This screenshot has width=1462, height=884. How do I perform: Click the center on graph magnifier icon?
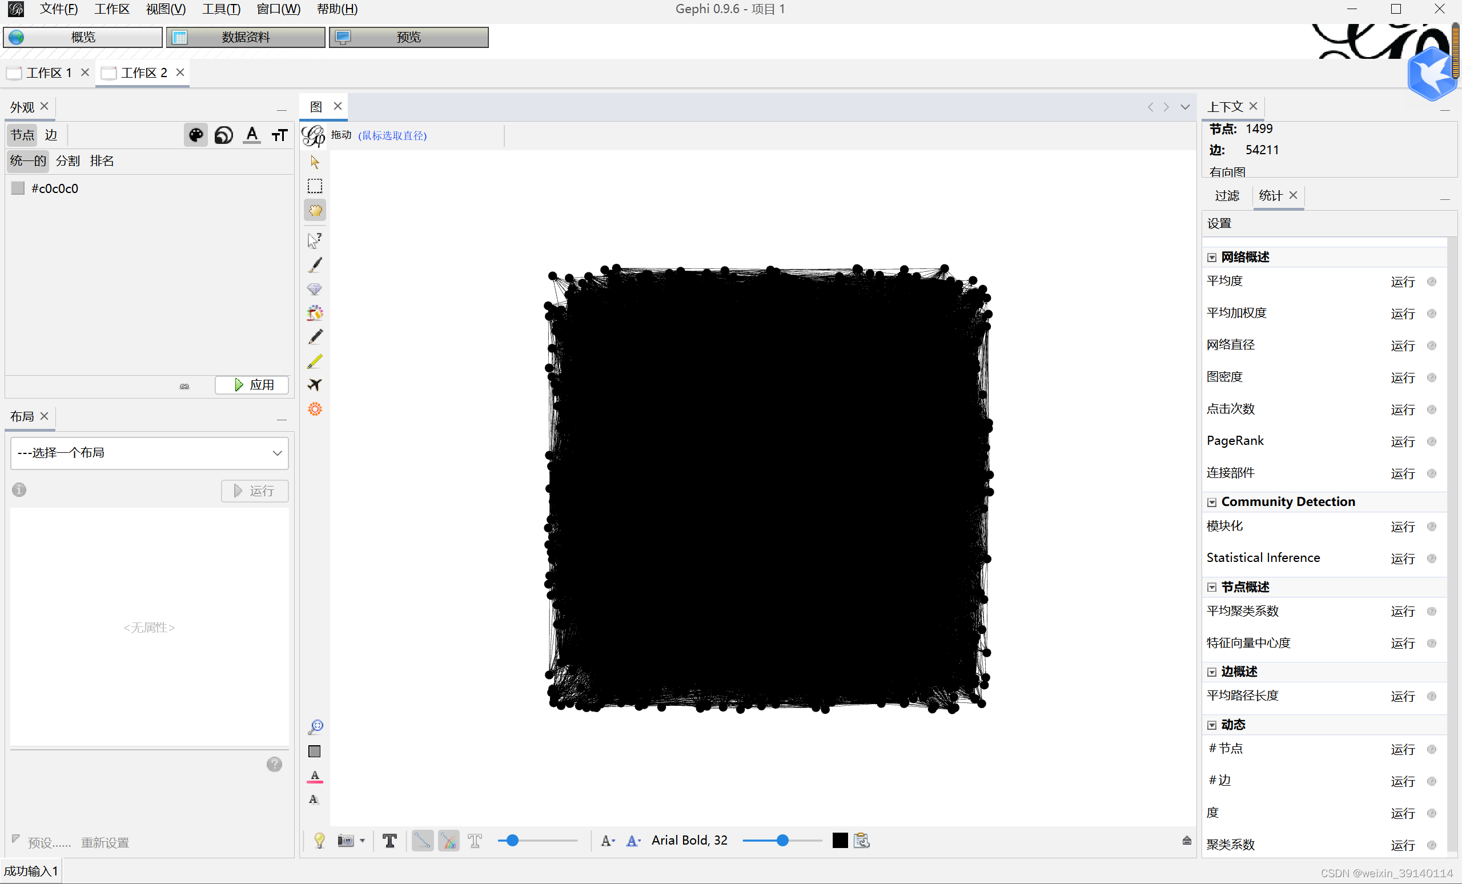(x=315, y=727)
